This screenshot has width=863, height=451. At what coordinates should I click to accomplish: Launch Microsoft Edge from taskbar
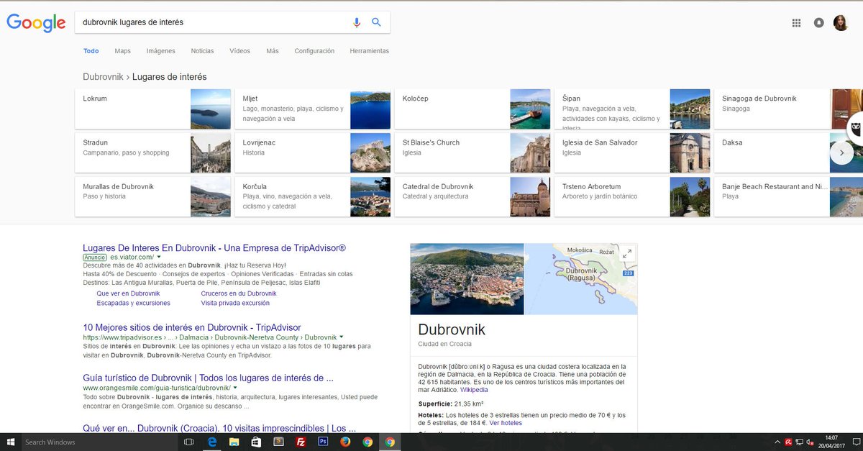(213, 442)
